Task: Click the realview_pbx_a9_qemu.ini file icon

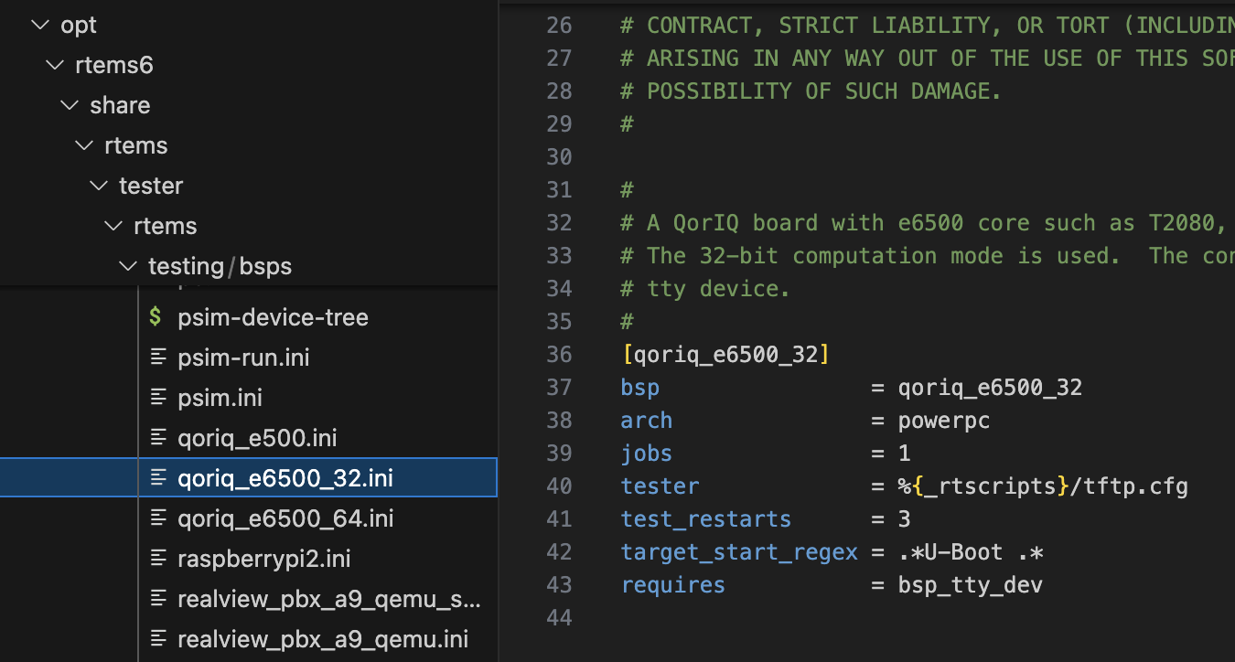Action: 159,639
